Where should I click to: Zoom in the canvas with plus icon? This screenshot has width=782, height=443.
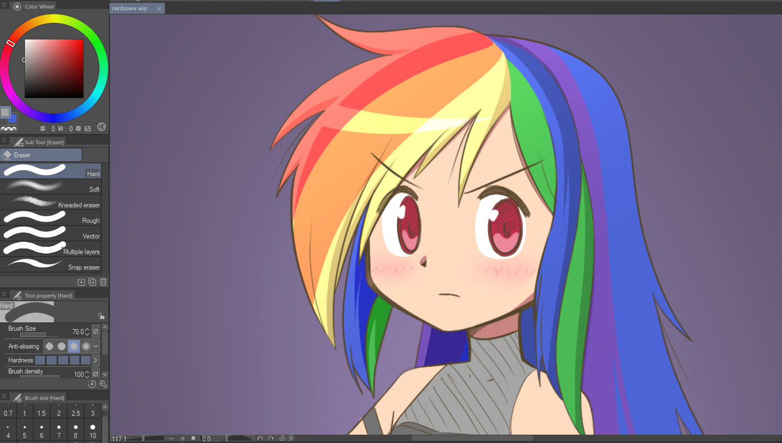pos(182,439)
